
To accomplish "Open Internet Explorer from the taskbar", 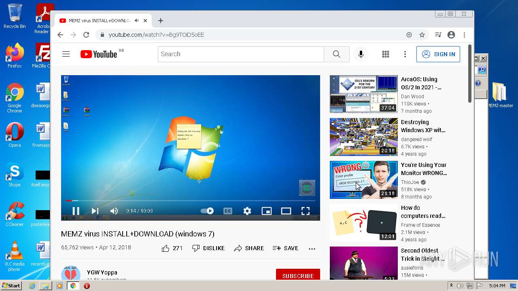I will coord(32,286).
